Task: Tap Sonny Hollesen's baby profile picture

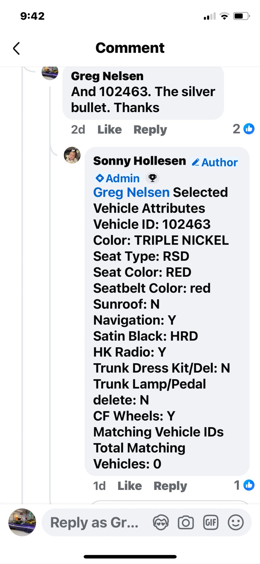Action: tap(72, 155)
